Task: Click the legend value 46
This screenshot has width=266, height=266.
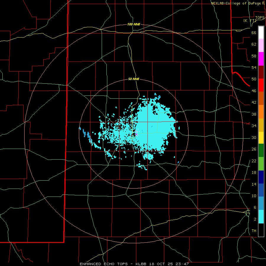Action: point(254,91)
